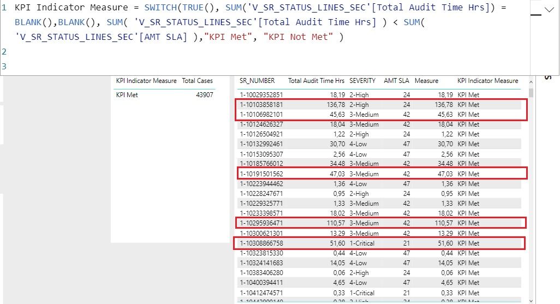Click 1-Critical severity in row 1-10308866758
560x304 pixels.
click(x=362, y=243)
